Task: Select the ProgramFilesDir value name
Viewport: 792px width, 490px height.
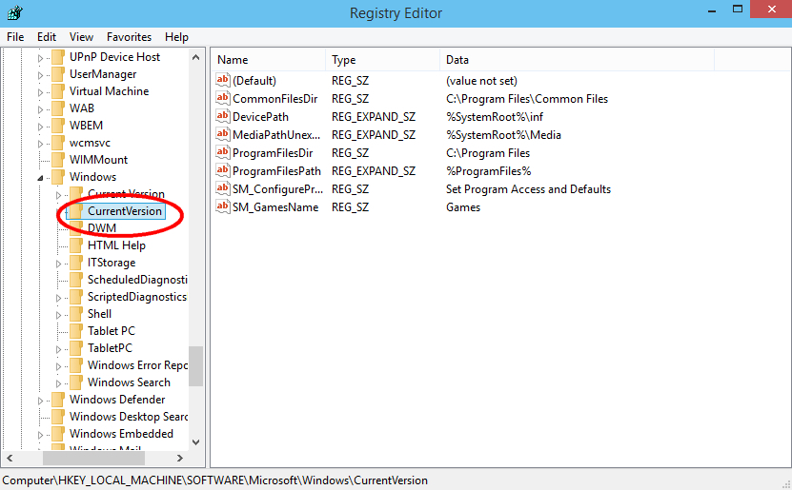Action: [273, 153]
